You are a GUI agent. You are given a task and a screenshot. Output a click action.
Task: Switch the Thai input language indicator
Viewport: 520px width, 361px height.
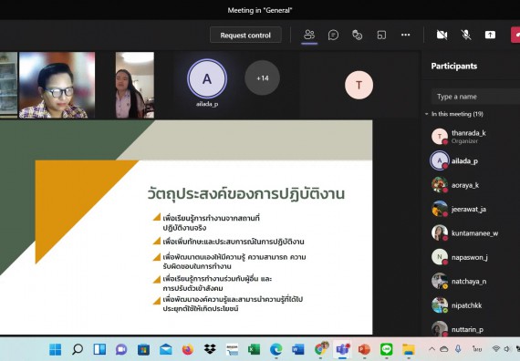[x=477, y=349]
